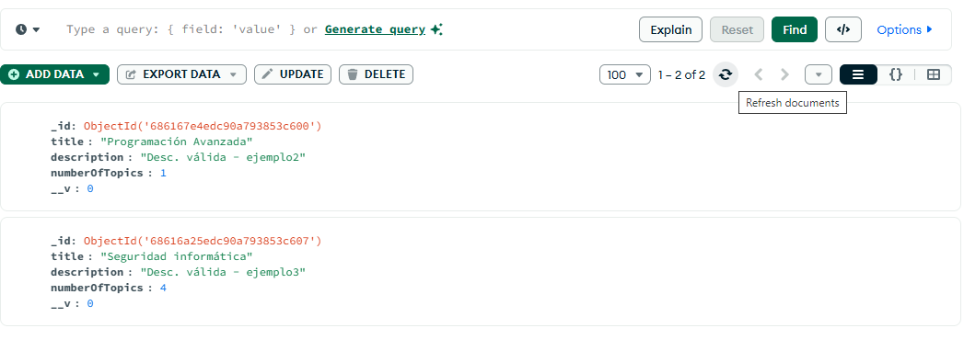The width and height of the screenshot is (964, 351).
Task: Click the Find button
Action: [795, 29]
